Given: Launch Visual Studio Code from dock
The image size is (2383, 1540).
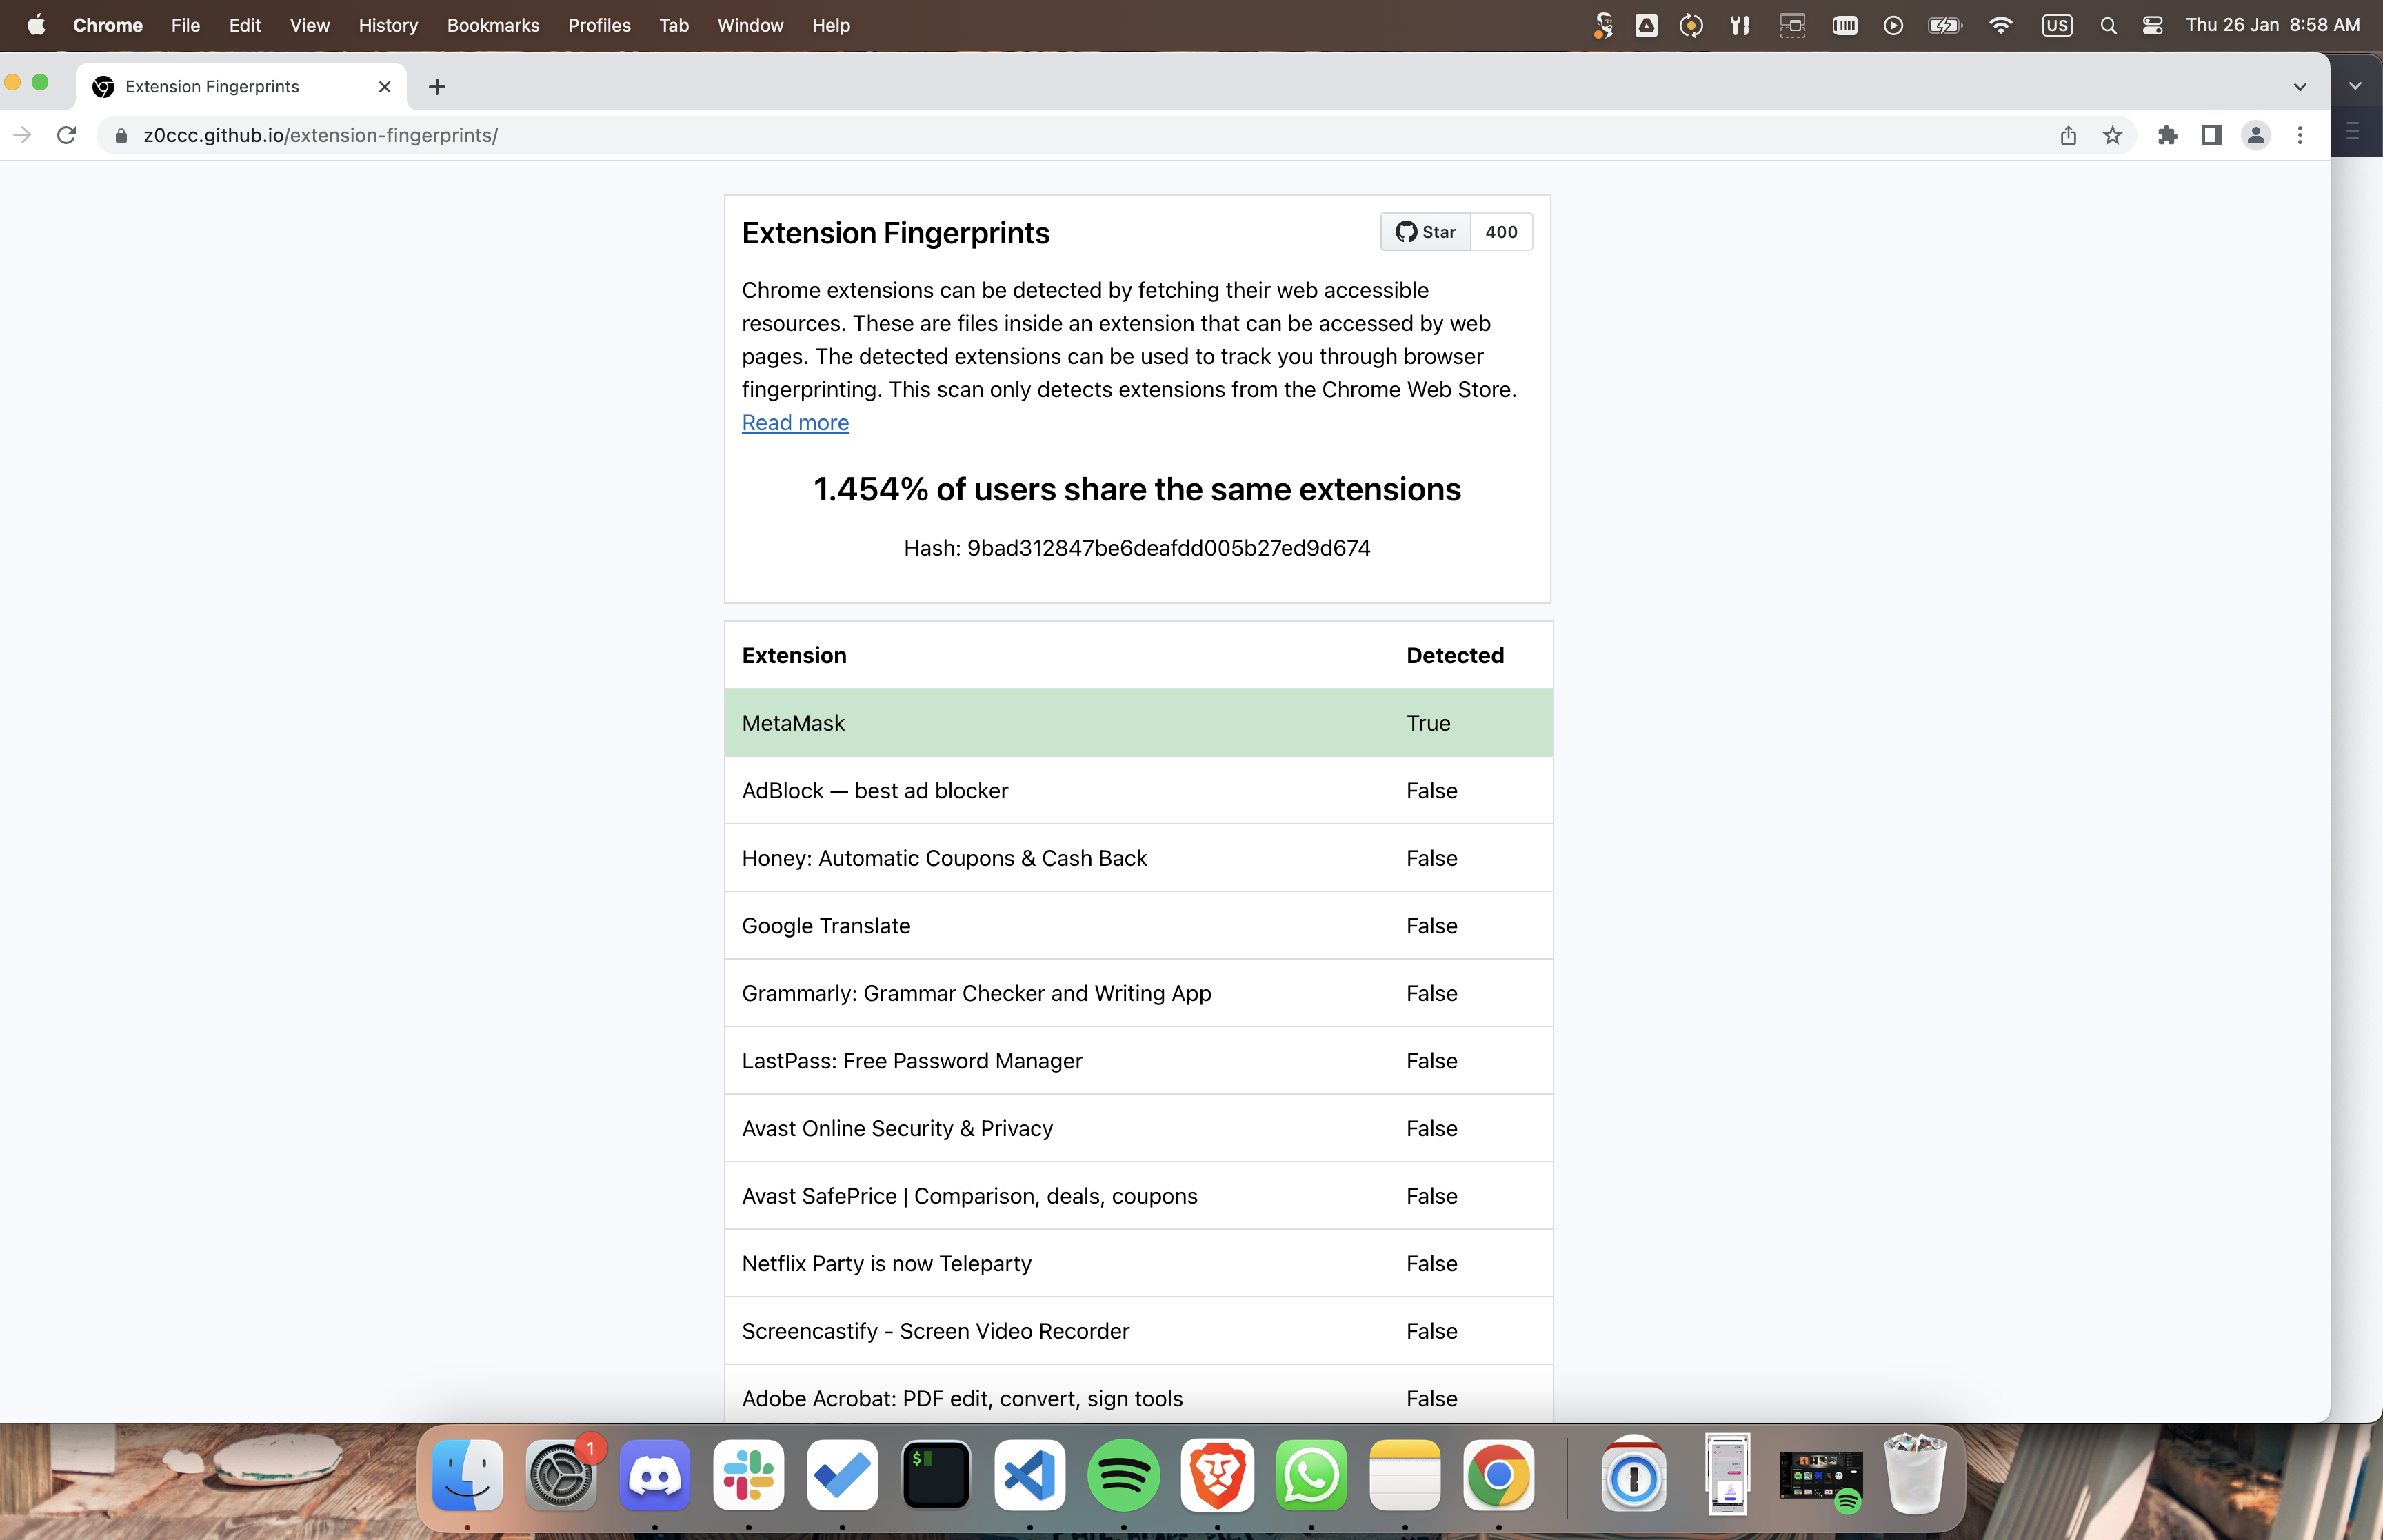Looking at the screenshot, I should click(x=1029, y=1475).
